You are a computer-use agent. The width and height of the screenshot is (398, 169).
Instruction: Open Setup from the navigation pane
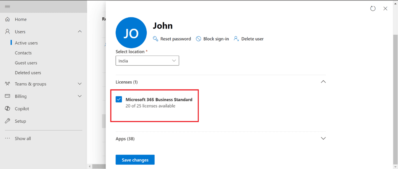click(x=20, y=121)
